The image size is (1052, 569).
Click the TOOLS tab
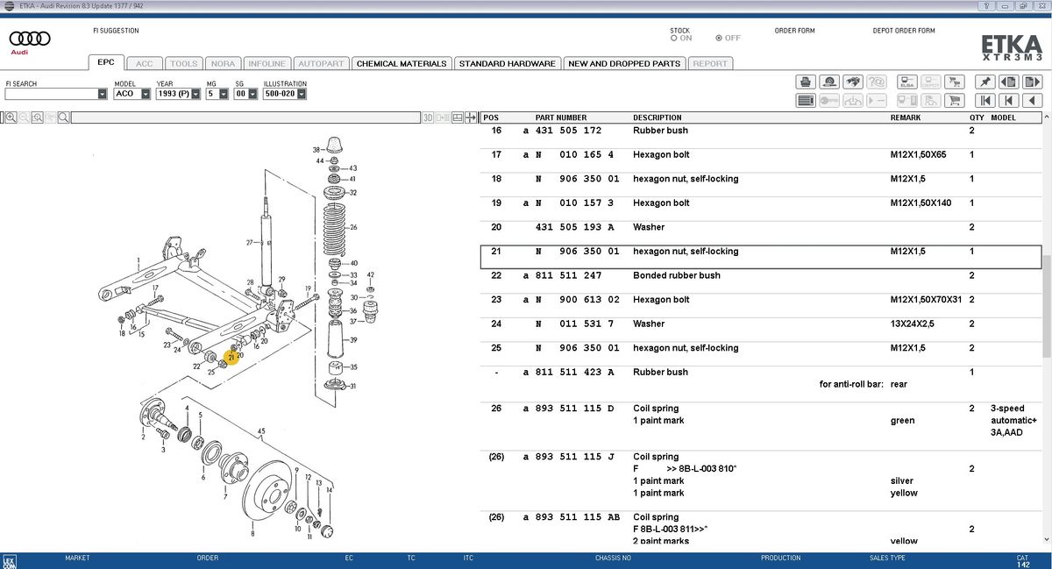183,63
